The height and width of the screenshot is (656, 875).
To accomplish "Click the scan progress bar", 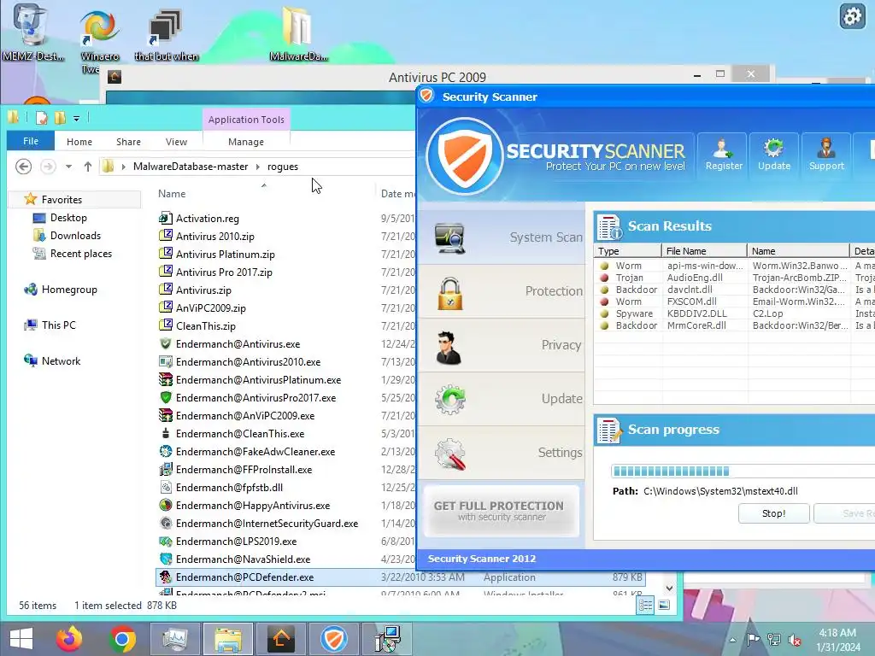I will (x=743, y=471).
